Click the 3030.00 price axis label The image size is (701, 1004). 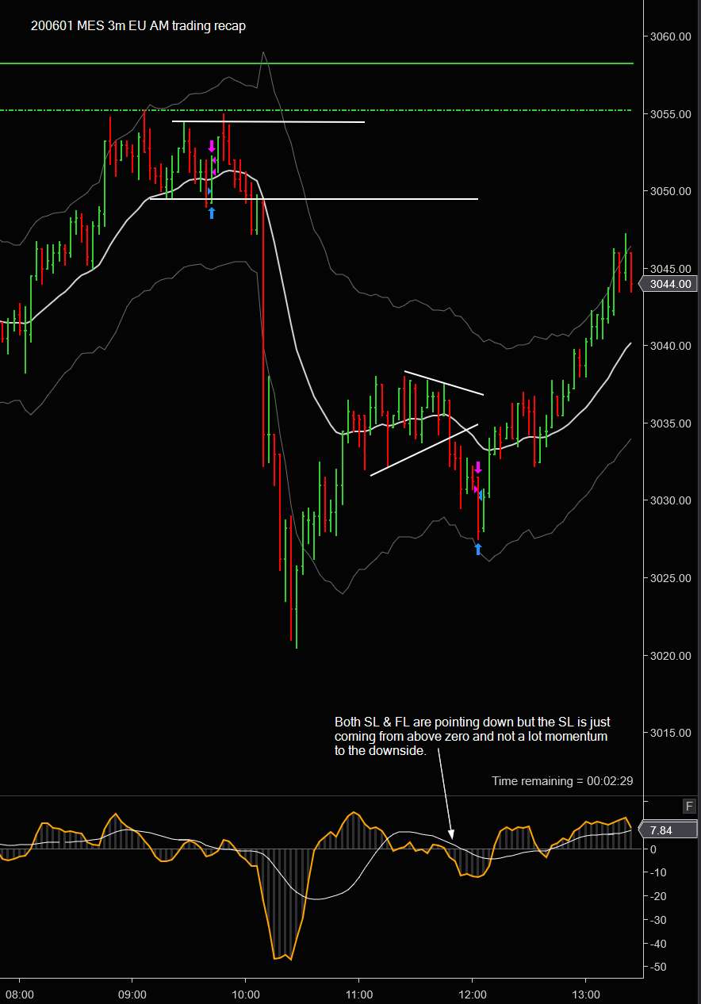[671, 501]
